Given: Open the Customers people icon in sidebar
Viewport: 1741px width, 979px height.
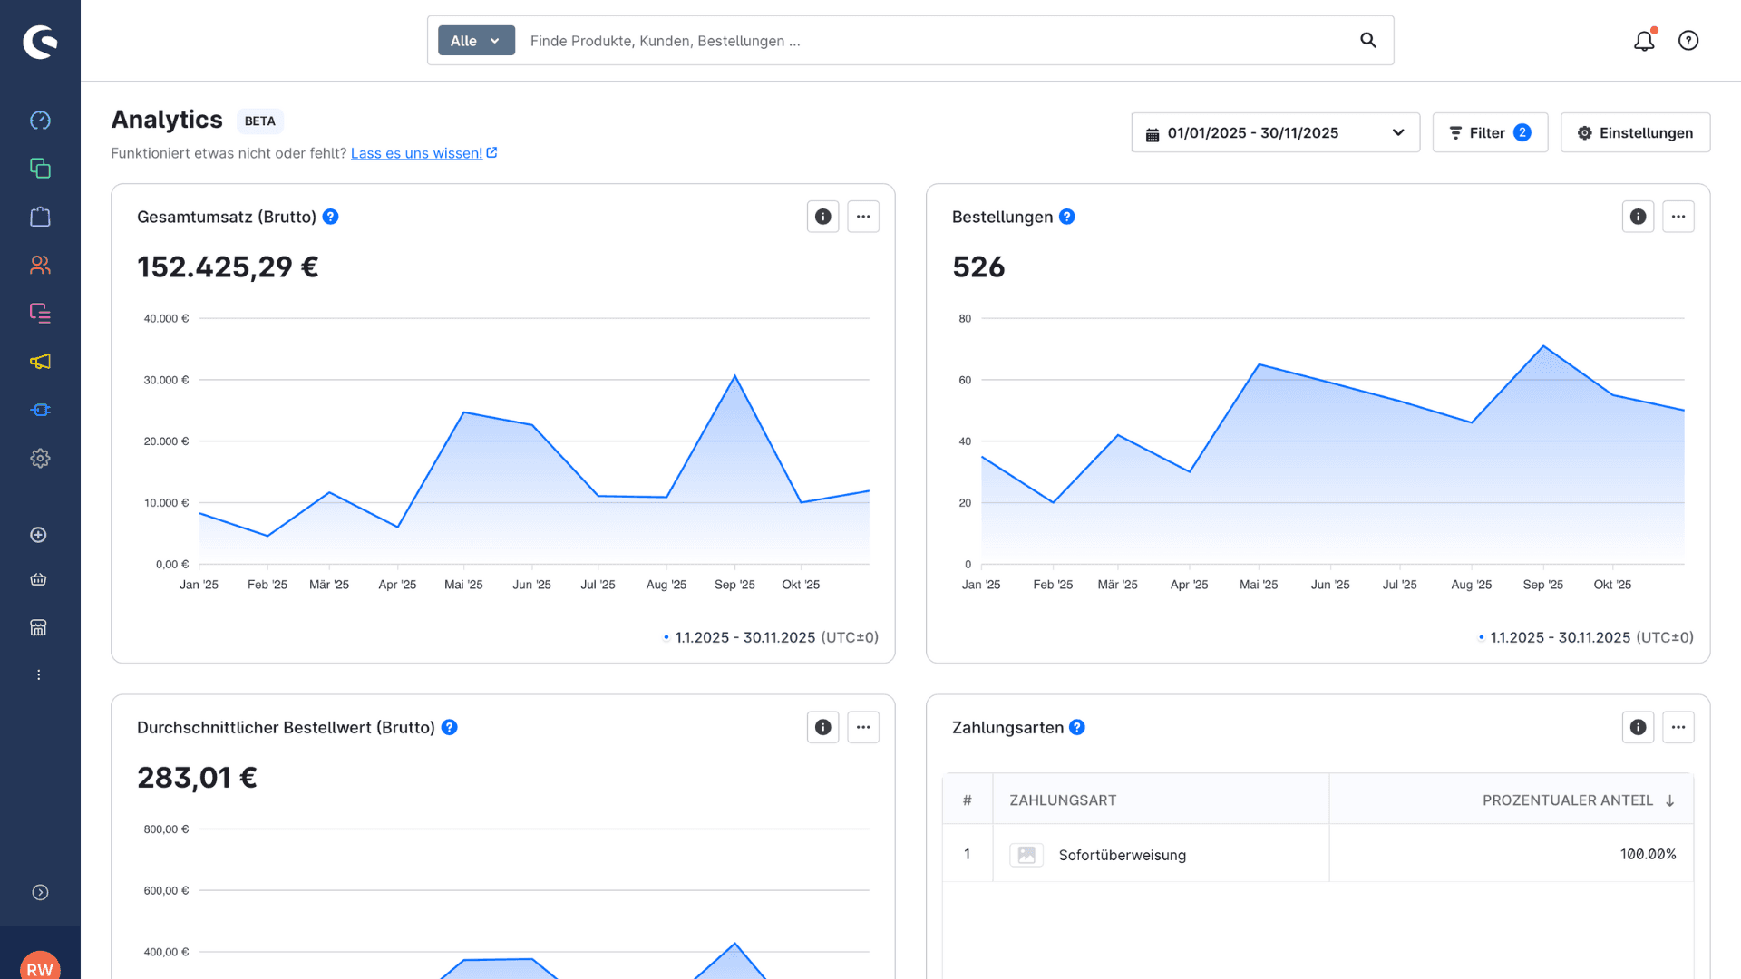Looking at the screenshot, I should coord(40,265).
